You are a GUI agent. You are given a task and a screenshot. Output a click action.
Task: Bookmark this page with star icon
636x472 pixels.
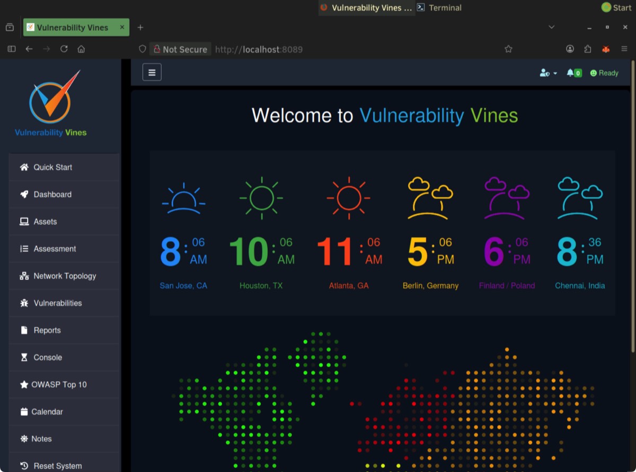pyautogui.click(x=508, y=49)
